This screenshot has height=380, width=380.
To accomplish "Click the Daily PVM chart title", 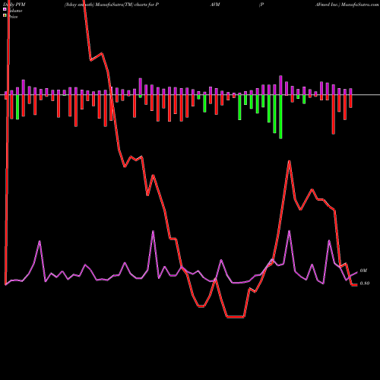I will pyautogui.click(x=14, y=5).
